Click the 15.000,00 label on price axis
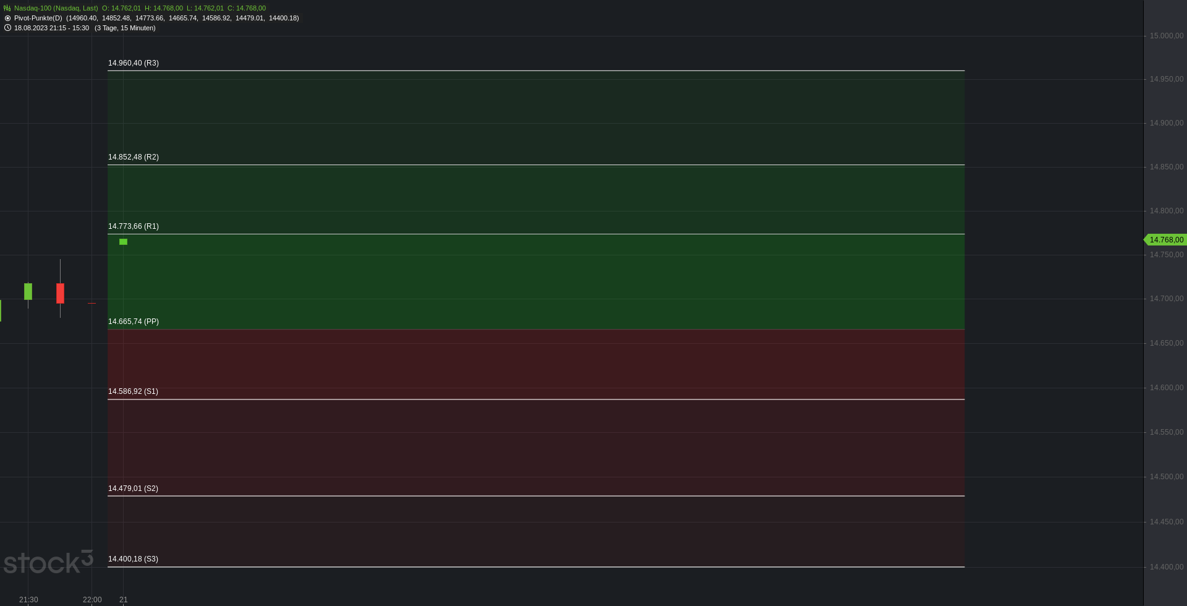The image size is (1187, 606). tap(1167, 36)
